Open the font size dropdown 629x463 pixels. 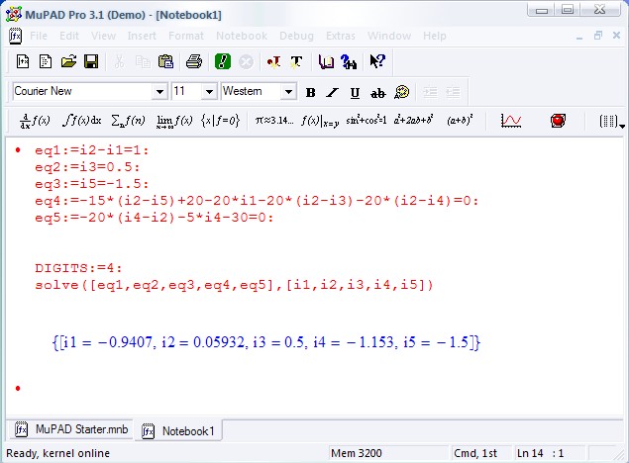click(209, 92)
